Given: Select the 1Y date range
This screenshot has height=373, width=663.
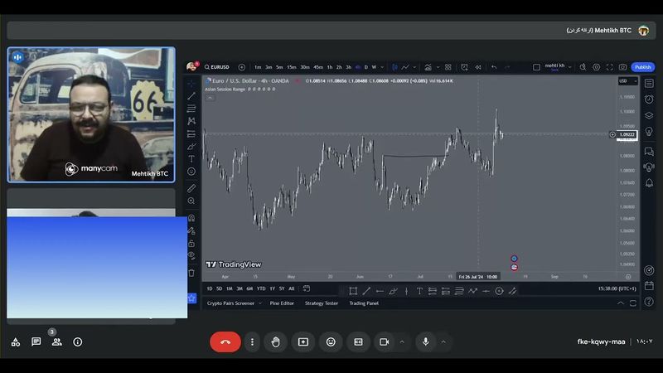Looking at the screenshot, I should [272, 288].
